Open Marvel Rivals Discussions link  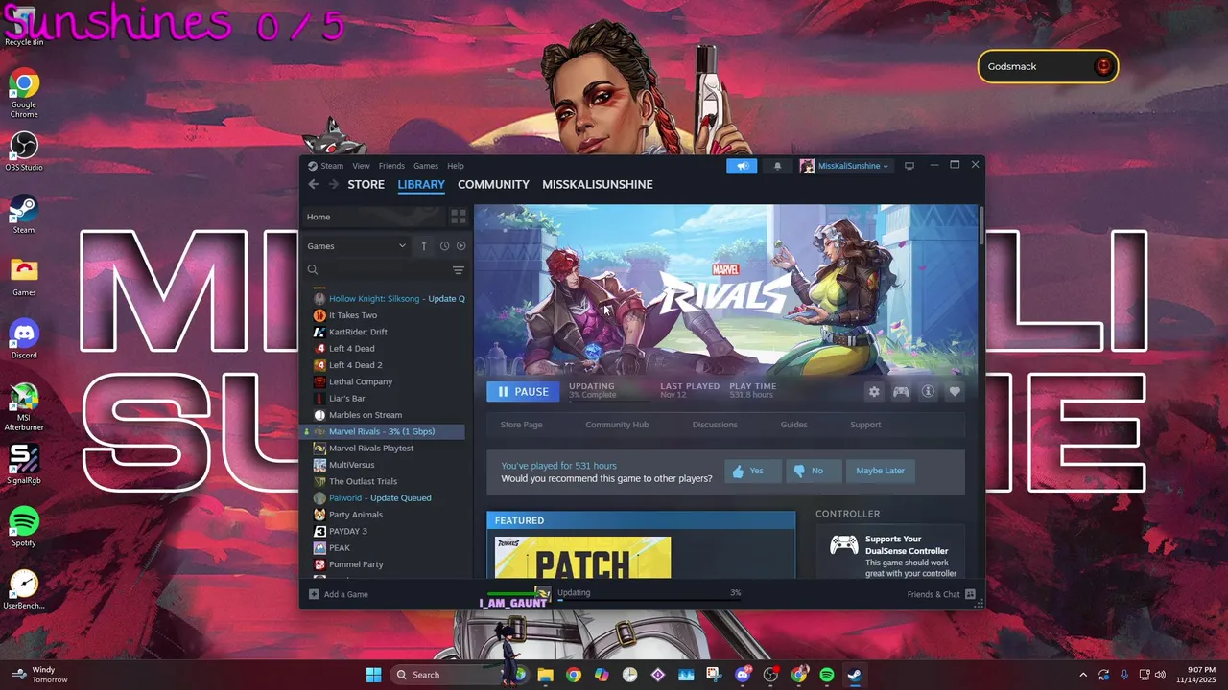(x=715, y=425)
